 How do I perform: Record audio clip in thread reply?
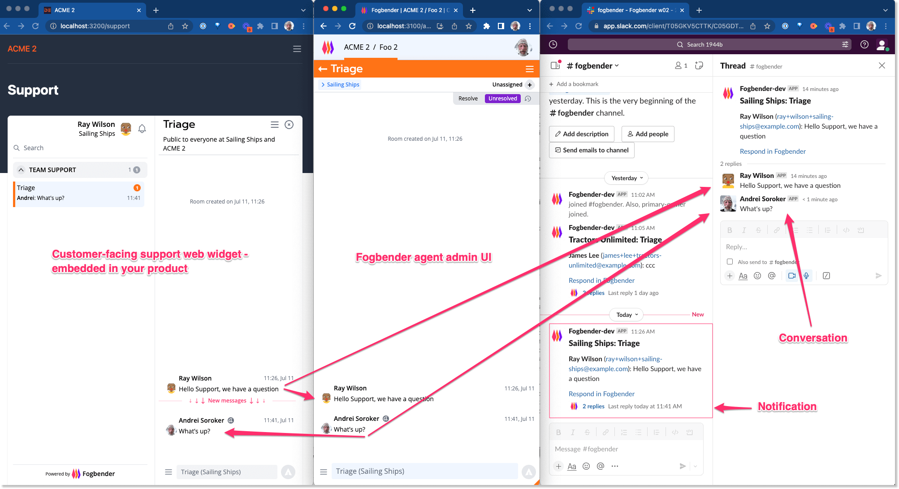[x=806, y=276]
